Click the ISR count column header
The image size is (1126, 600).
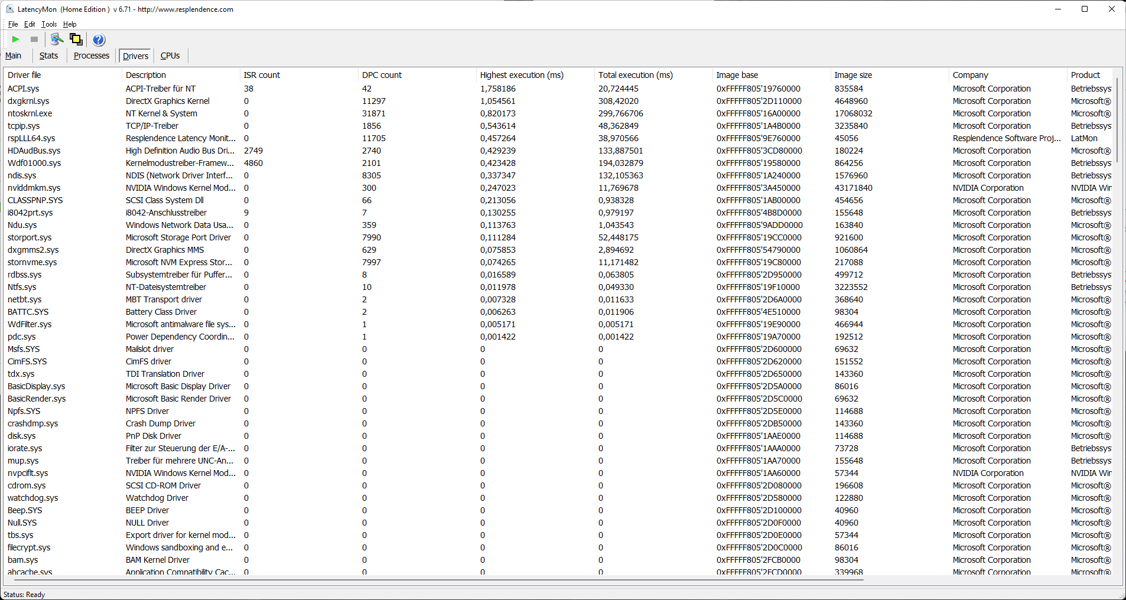(x=262, y=75)
